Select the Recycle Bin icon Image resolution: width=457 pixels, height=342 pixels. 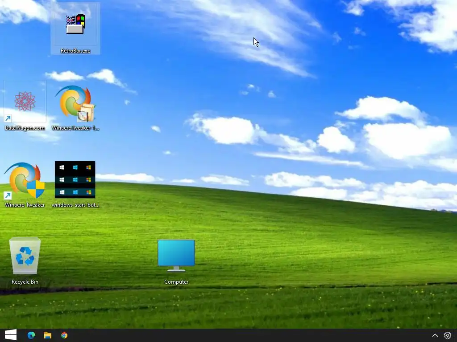coord(25,256)
